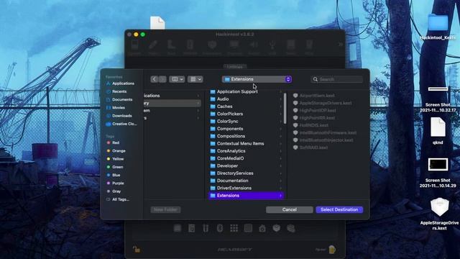The image size is (460, 259).
Task: Open the Sound speaker tab in Hackintool
Action: (x=254, y=47)
